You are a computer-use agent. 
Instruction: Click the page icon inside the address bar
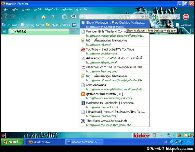(x=83, y=17)
